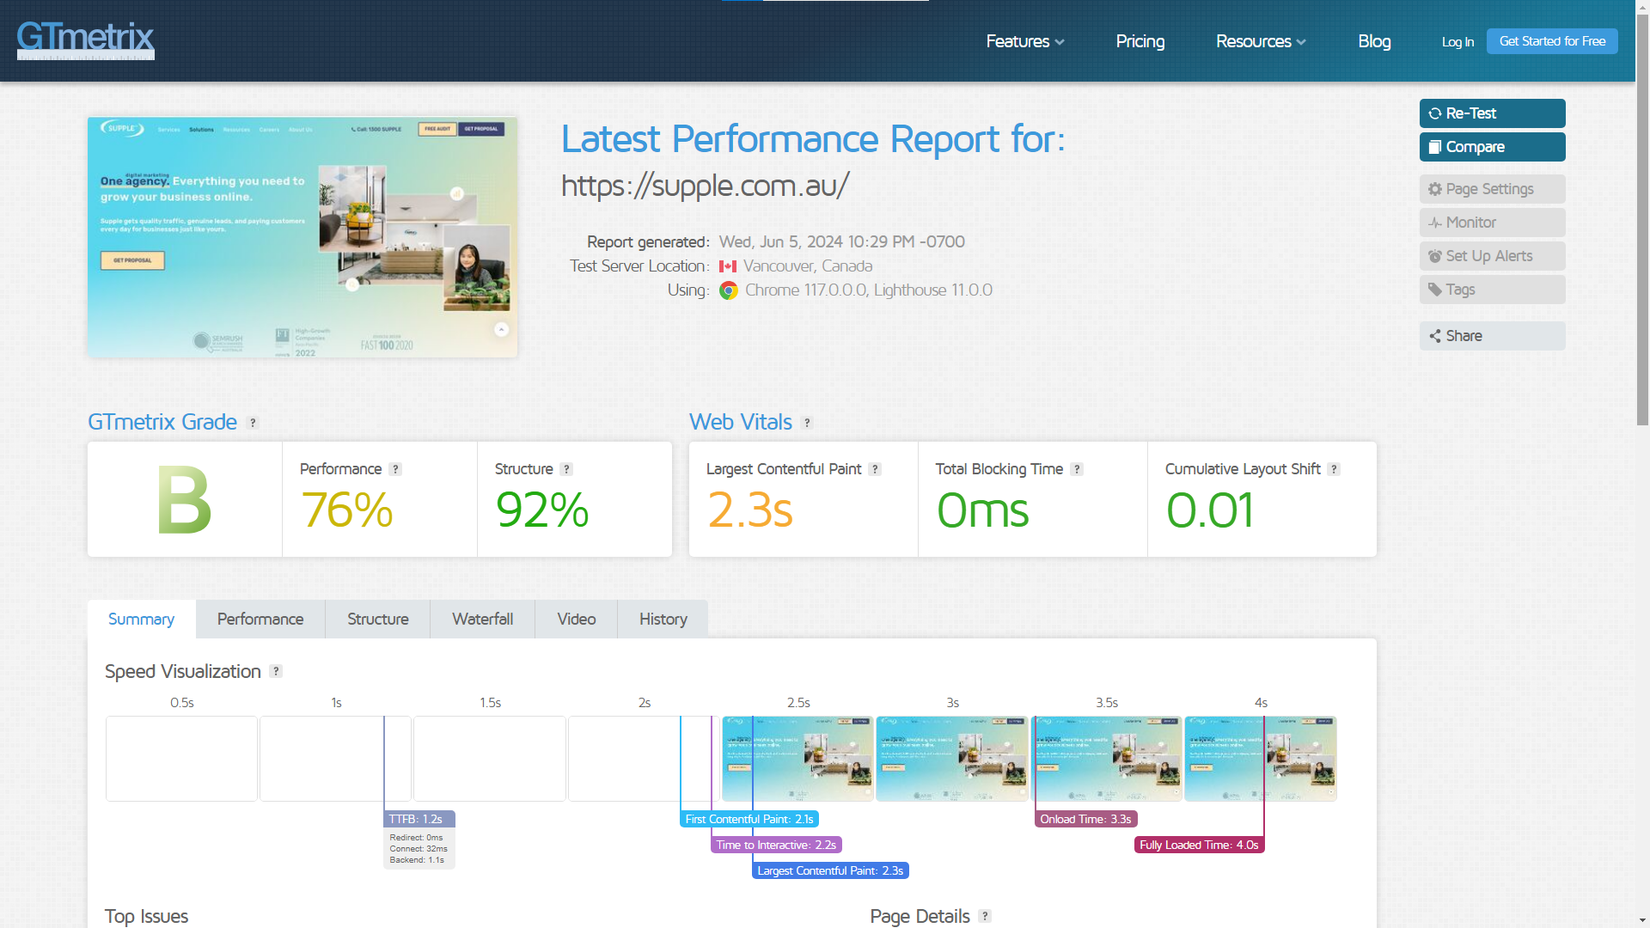Screen dimensions: 1650x928
Task: Select the Summary tab
Action: pos(141,620)
